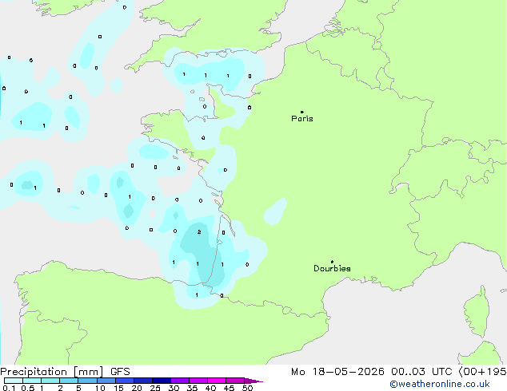Select the violet 30 mm legend swatch
Screen dimensions: 507x391
click(x=179, y=381)
